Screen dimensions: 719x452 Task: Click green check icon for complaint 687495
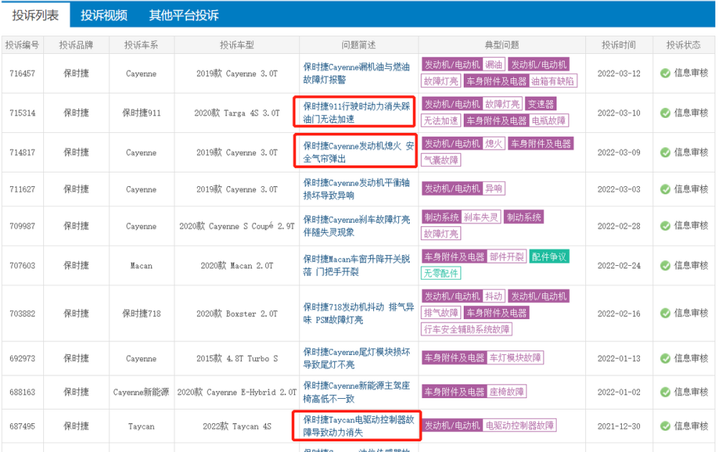(x=665, y=426)
